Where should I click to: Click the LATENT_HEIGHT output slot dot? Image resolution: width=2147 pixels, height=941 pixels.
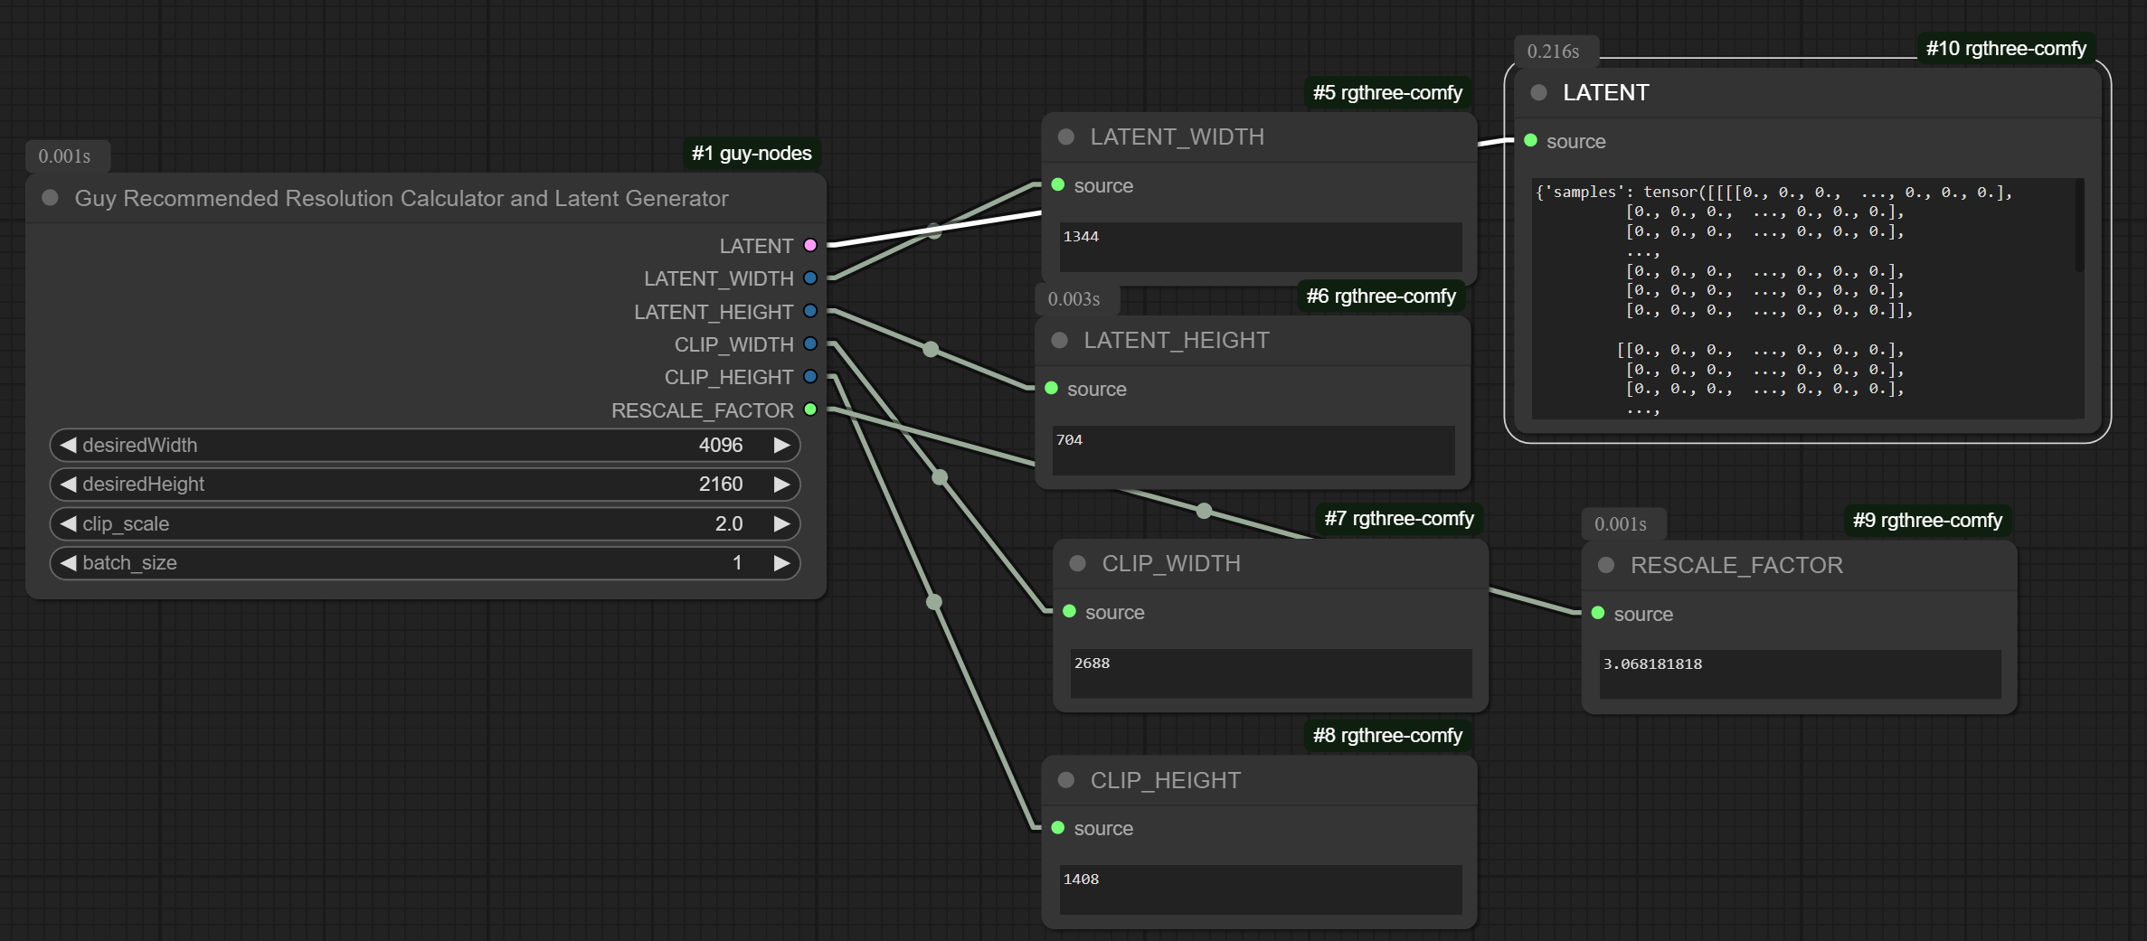point(810,311)
